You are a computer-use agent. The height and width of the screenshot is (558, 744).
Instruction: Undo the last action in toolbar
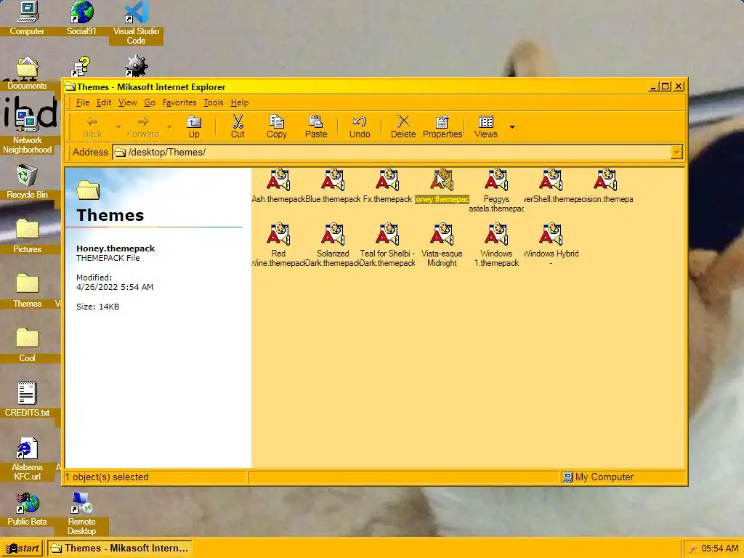pos(360,127)
